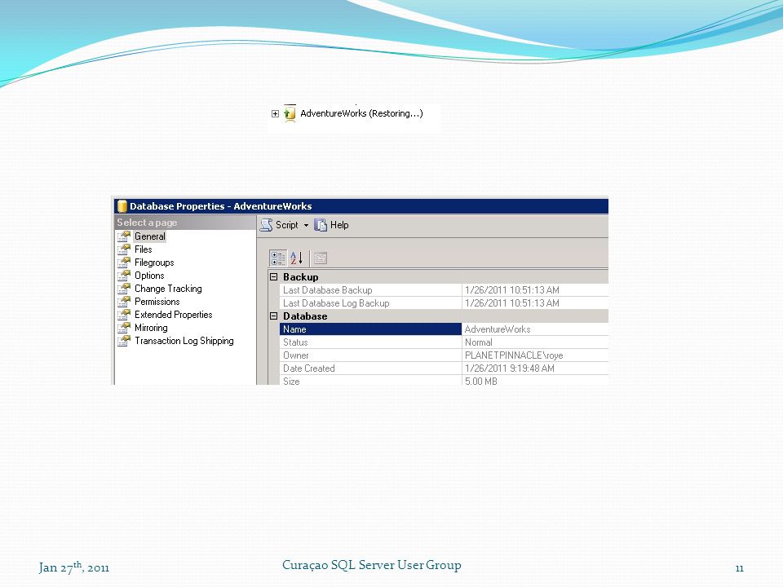Click the Script scroll icon

click(x=267, y=225)
